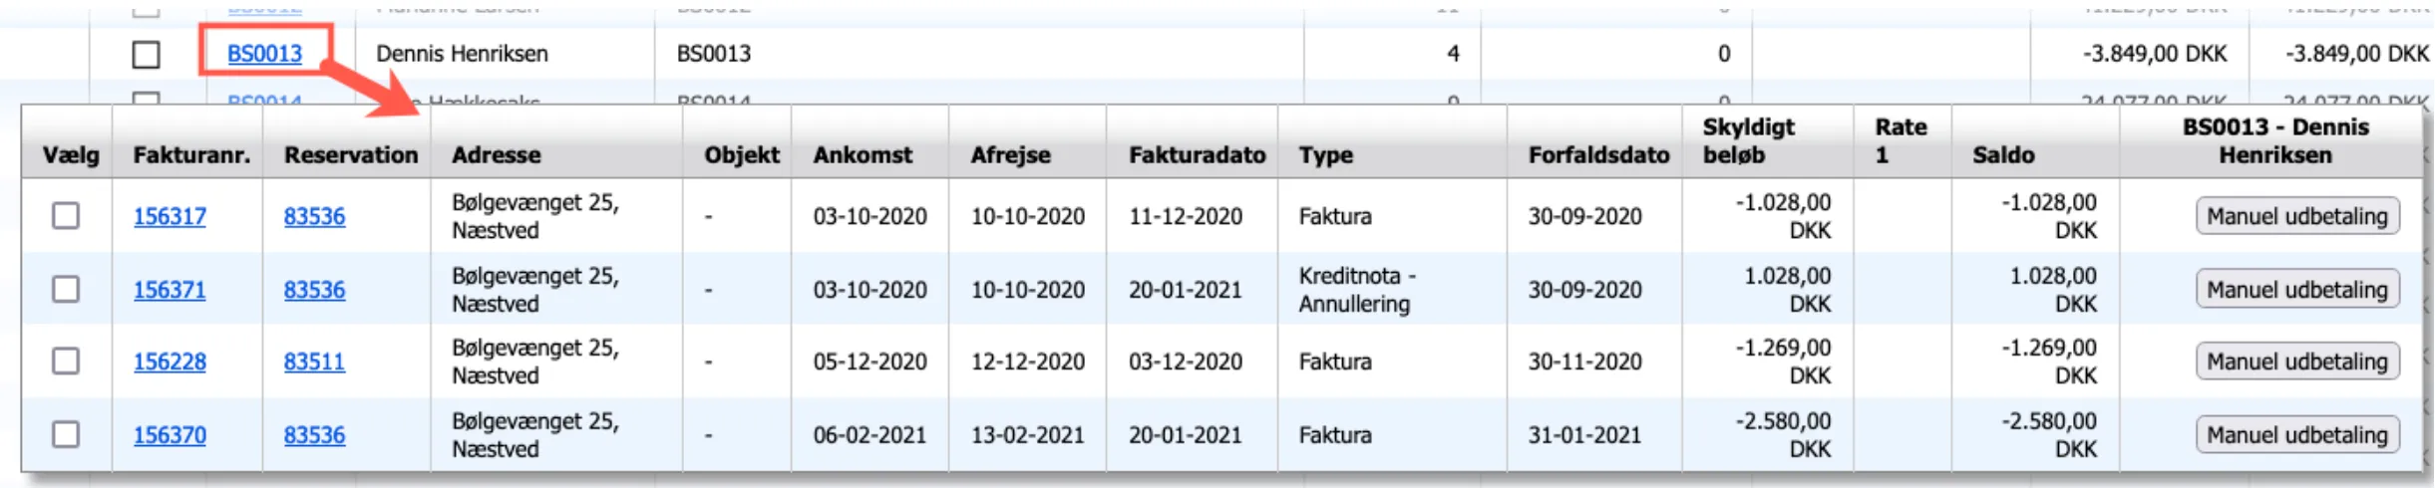Tick the checkbox for invoice 156371

66,290
